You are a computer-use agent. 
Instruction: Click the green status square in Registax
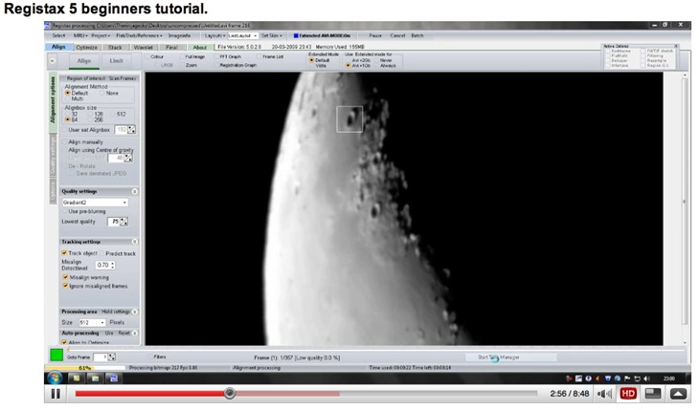[56, 356]
